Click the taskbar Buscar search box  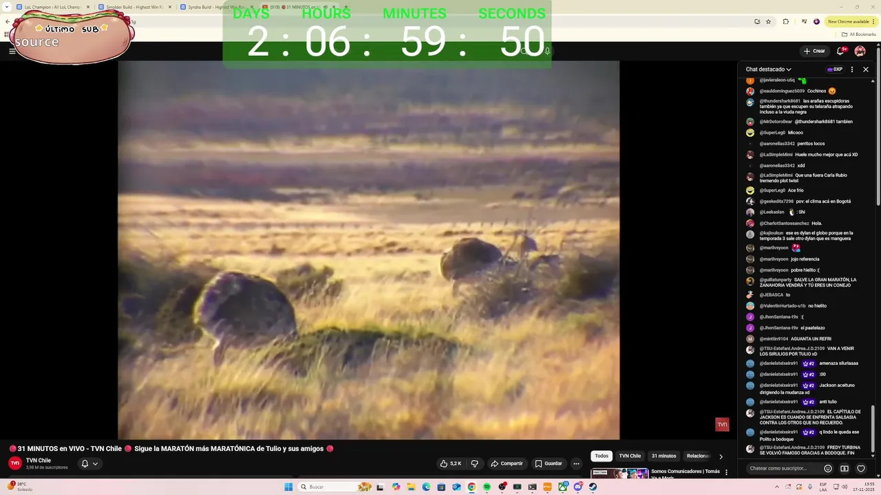[x=335, y=487]
